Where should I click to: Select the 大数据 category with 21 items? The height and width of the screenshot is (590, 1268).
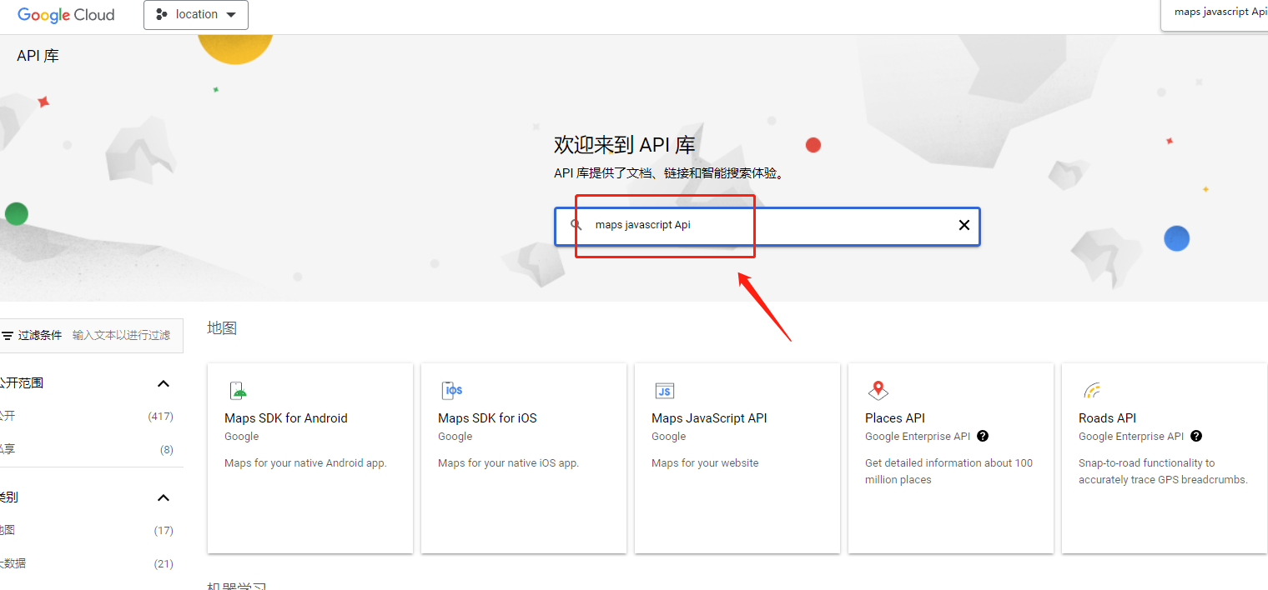(x=87, y=563)
